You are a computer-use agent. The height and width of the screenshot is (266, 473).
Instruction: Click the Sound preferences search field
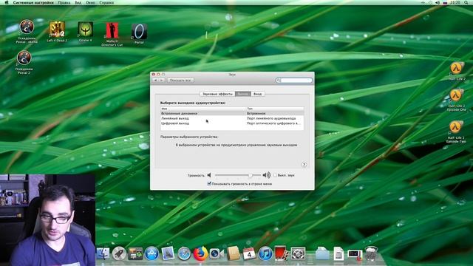[294, 81]
